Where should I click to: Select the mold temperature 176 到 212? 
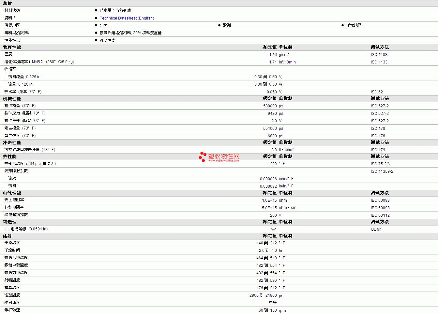coord(266,288)
